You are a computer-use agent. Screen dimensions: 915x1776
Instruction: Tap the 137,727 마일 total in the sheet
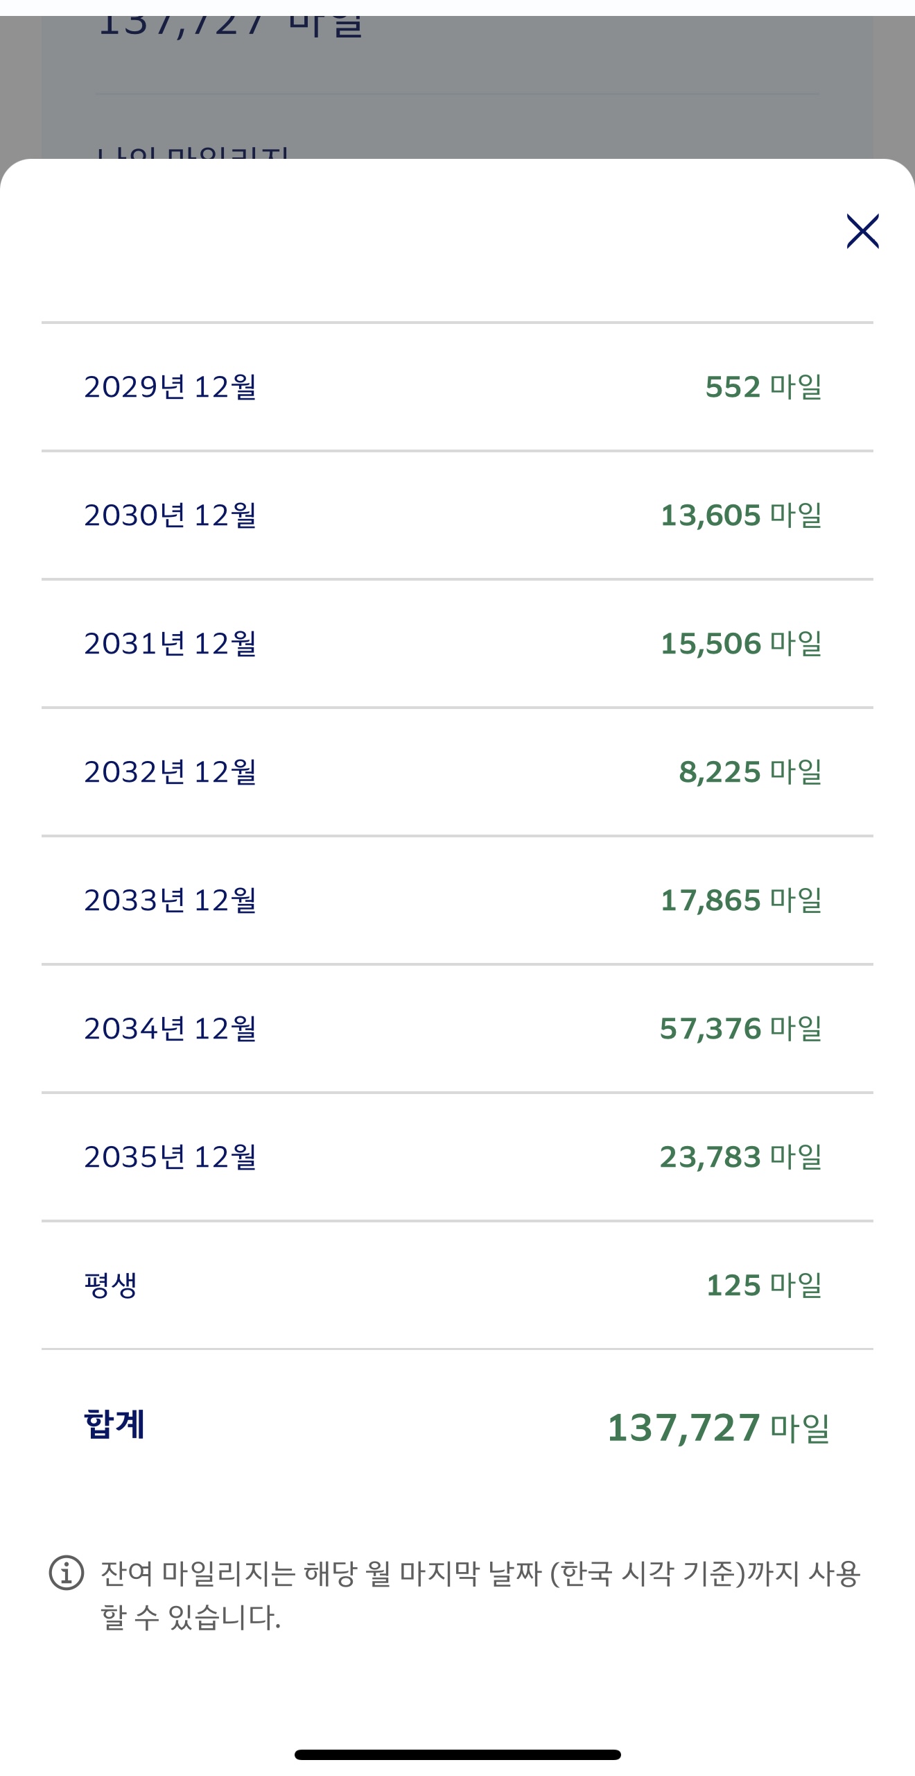718,1428
